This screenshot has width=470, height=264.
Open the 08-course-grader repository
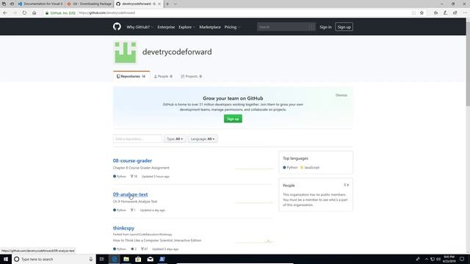tap(132, 161)
